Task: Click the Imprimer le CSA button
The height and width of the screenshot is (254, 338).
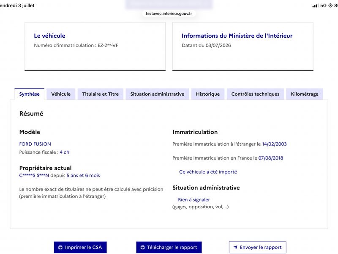Action: click(x=80, y=247)
